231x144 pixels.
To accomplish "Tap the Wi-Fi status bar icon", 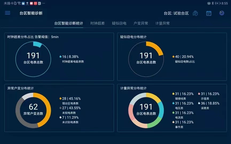I will [x=19, y=3].
